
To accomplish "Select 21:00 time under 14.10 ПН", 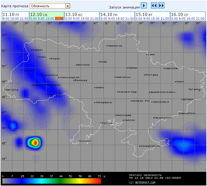I will [130, 19].
